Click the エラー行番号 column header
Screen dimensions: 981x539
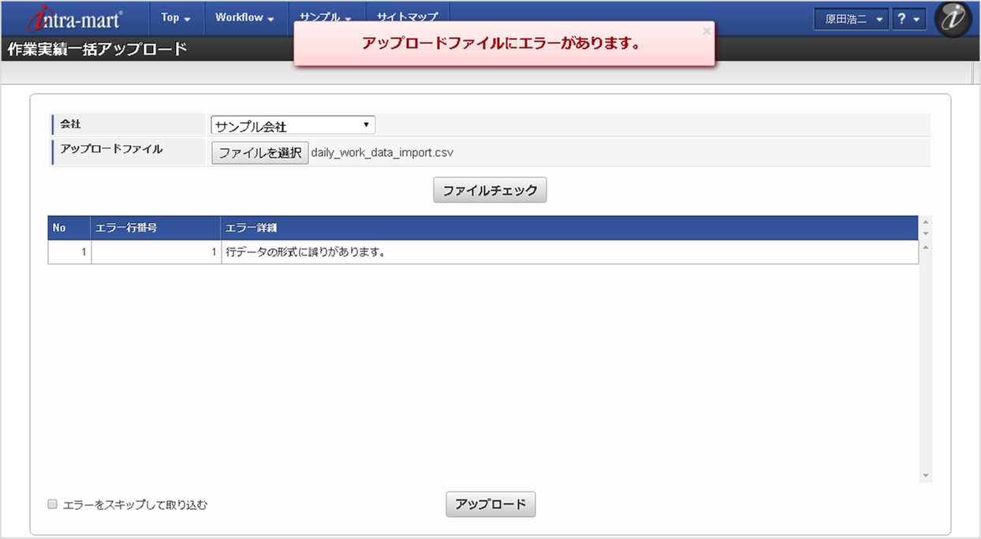155,228
